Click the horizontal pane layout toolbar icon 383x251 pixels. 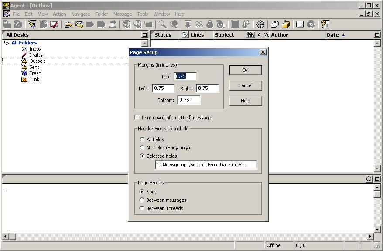300,24
